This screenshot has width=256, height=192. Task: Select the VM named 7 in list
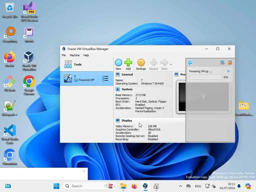coord(87,78)
